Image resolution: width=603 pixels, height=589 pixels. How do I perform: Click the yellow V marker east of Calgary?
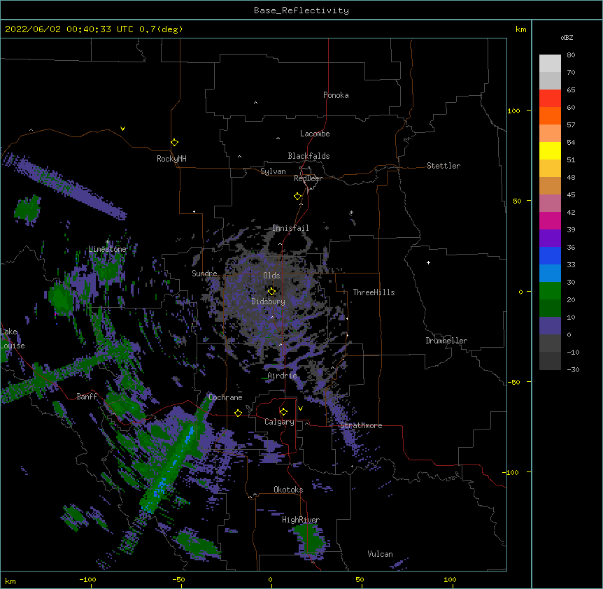(x=300, y=409)
